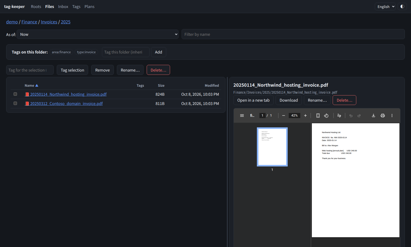Focus the Filter by name field
The image size is (411, 247).
pos(293,34)
